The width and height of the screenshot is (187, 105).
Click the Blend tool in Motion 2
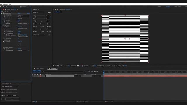point(42,24)
